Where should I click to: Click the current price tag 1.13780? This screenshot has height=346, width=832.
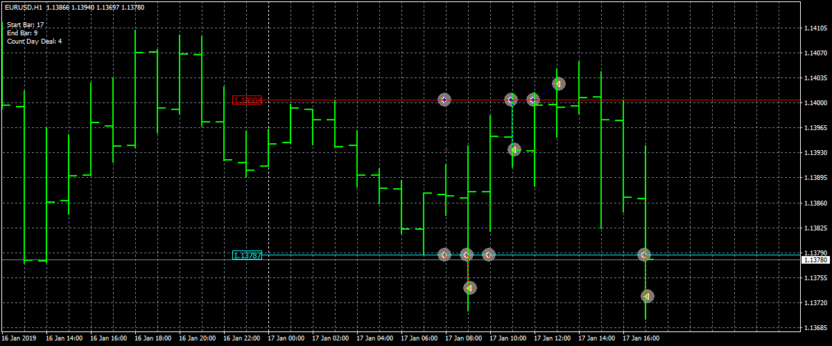815,260
